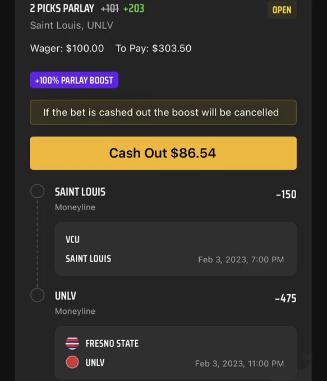The image size is (327, 381).
Task: Tap the 2 Picks Parlay title
Action: 62,8
